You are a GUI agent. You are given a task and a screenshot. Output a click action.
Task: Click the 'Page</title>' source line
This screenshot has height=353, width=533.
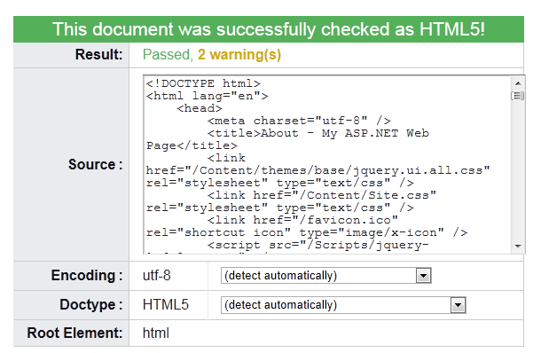click(192, 145)
